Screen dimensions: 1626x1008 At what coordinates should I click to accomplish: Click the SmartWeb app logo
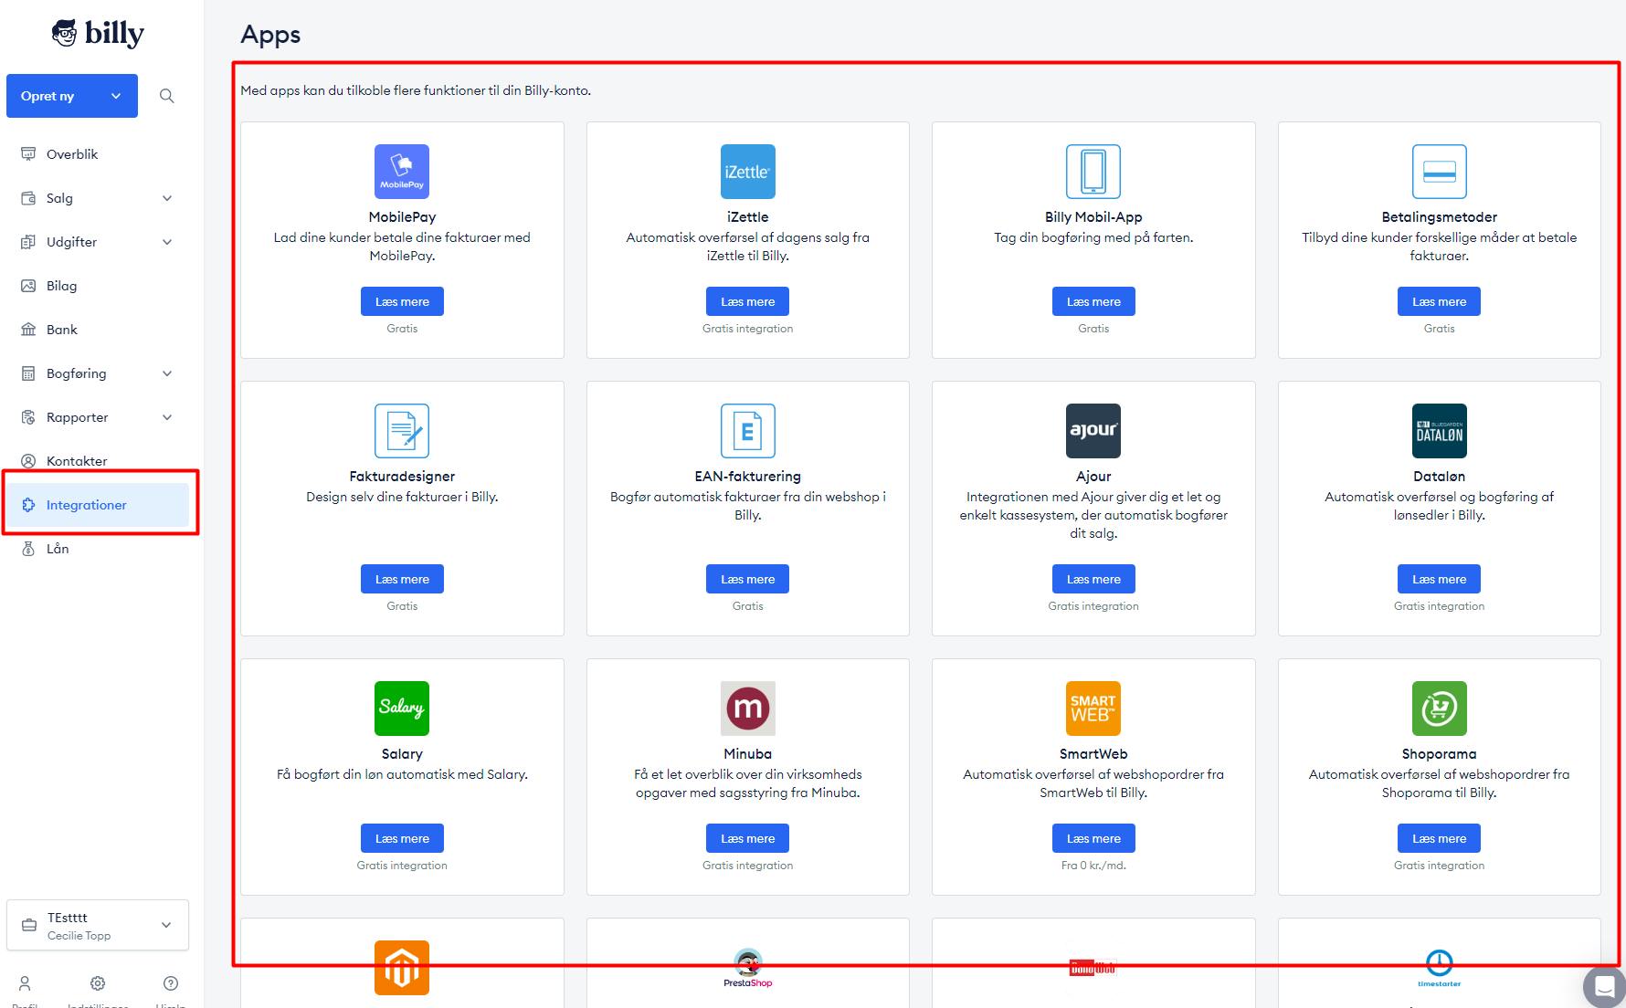[1093, 709]
